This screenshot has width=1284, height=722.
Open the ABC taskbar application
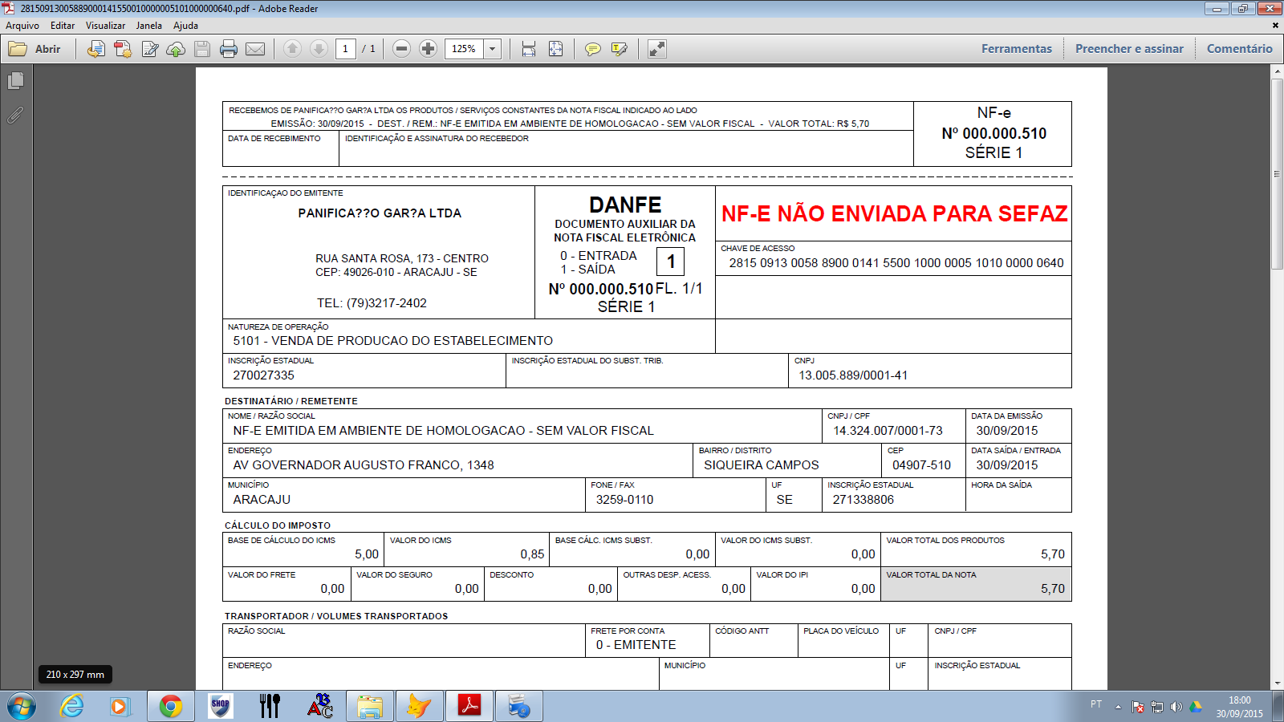[320, 706]
